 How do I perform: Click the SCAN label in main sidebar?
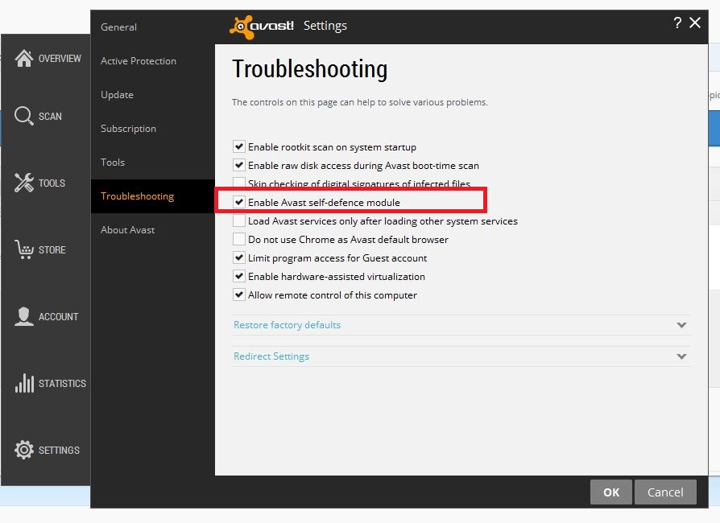[50, 117]
